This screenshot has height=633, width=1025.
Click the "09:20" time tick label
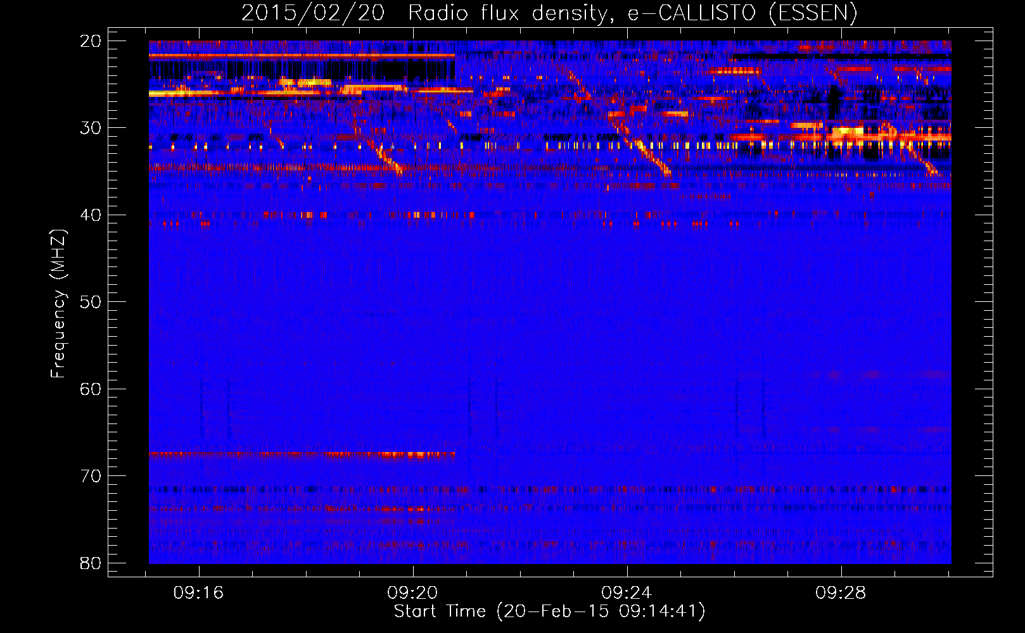(x=413, y=593)
